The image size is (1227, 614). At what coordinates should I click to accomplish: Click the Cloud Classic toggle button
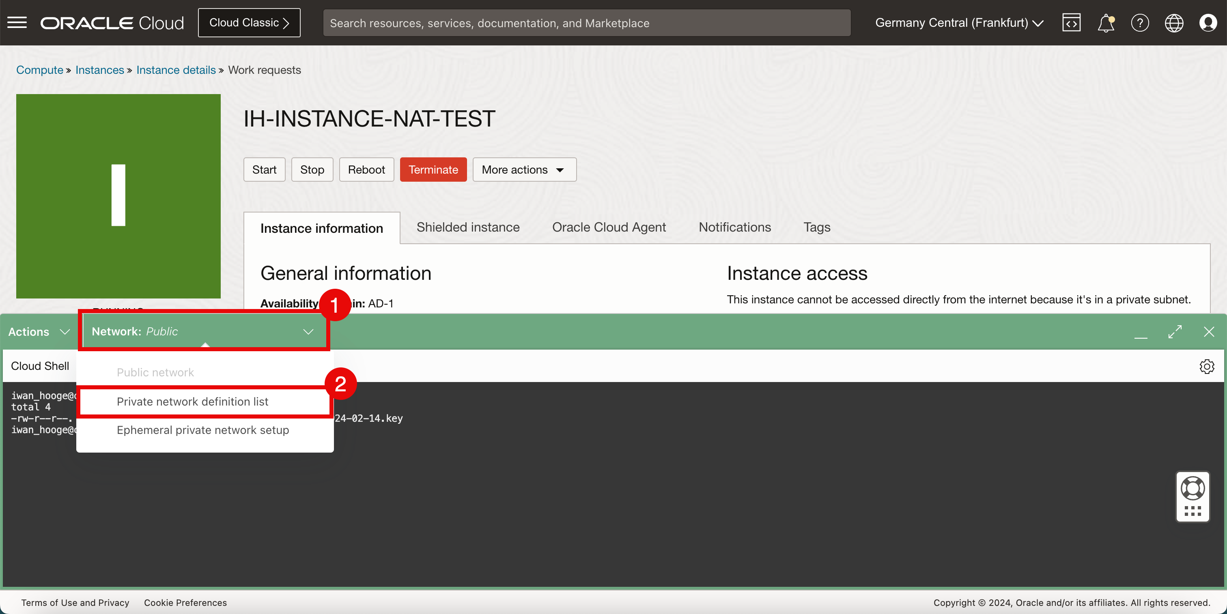(x=251, y=22)
